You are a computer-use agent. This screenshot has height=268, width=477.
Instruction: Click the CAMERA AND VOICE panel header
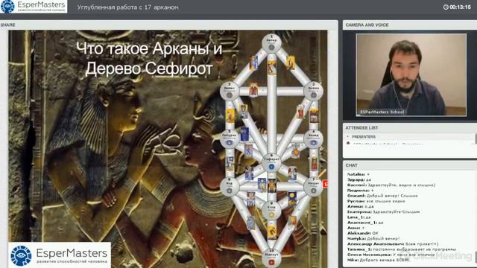pos(410,25)
